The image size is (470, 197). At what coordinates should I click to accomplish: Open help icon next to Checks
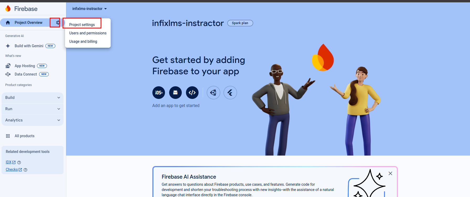pos(25,170)
